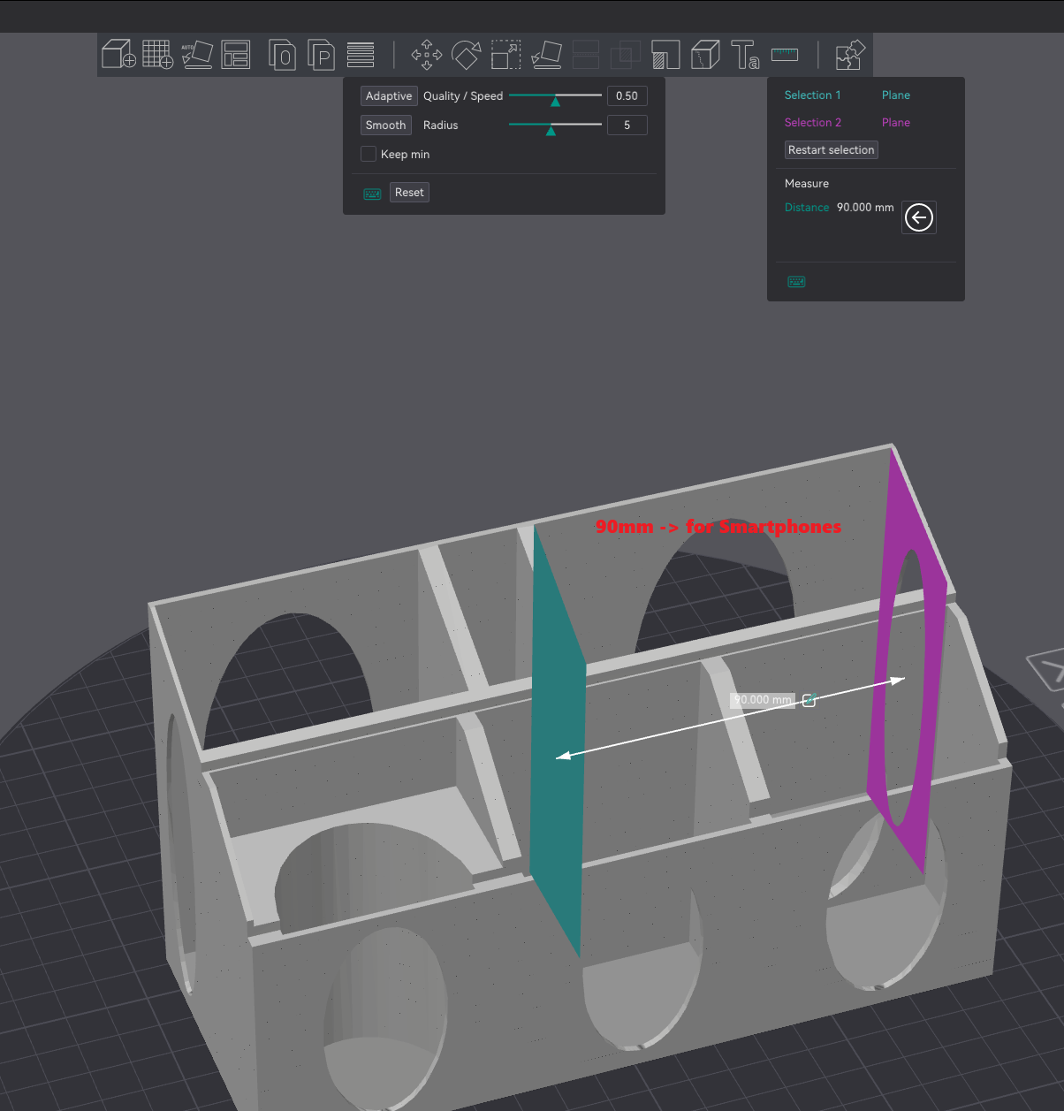Click the Add model cube icon
The image size is (1064, 1111).
[118, 55]
